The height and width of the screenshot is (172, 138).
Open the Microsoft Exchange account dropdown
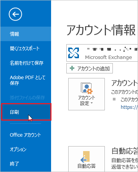(x=102, y=53)
